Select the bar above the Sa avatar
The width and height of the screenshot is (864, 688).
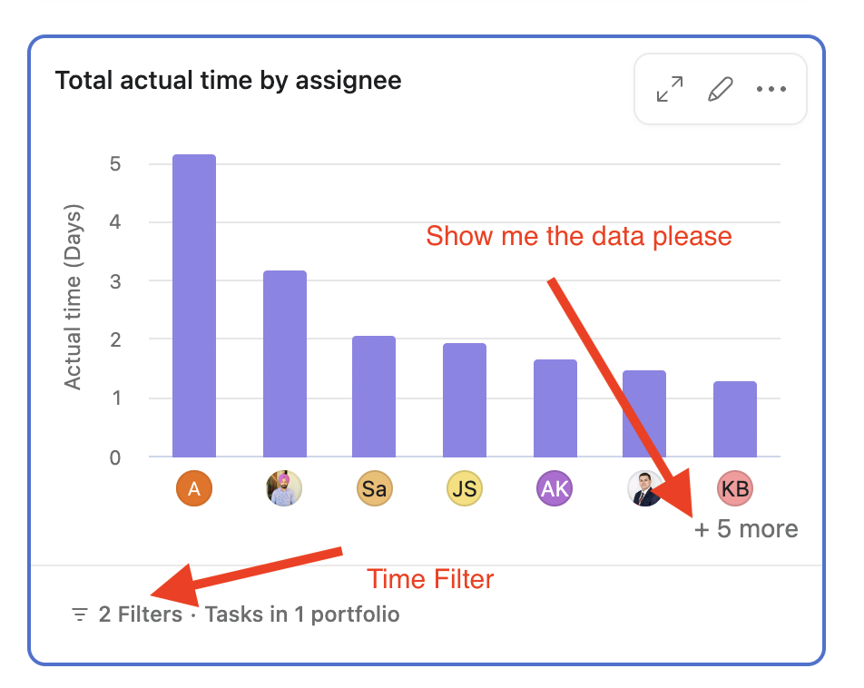[x=374, y=397]
